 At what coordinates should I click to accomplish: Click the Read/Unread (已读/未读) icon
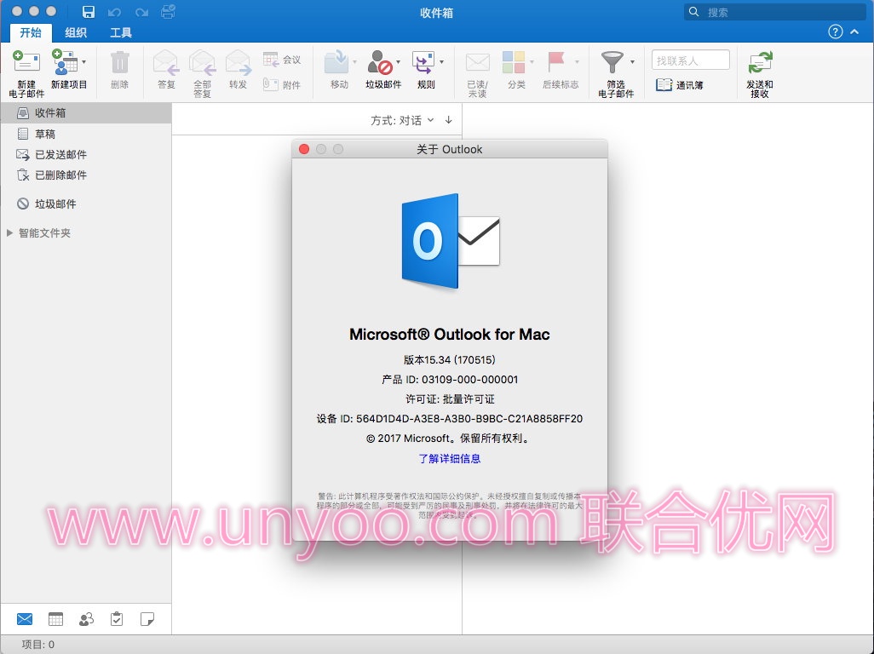coord(478,62)
